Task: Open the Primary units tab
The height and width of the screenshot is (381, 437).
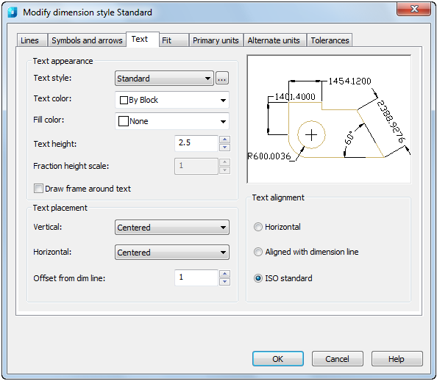Action: pos(216,40)
